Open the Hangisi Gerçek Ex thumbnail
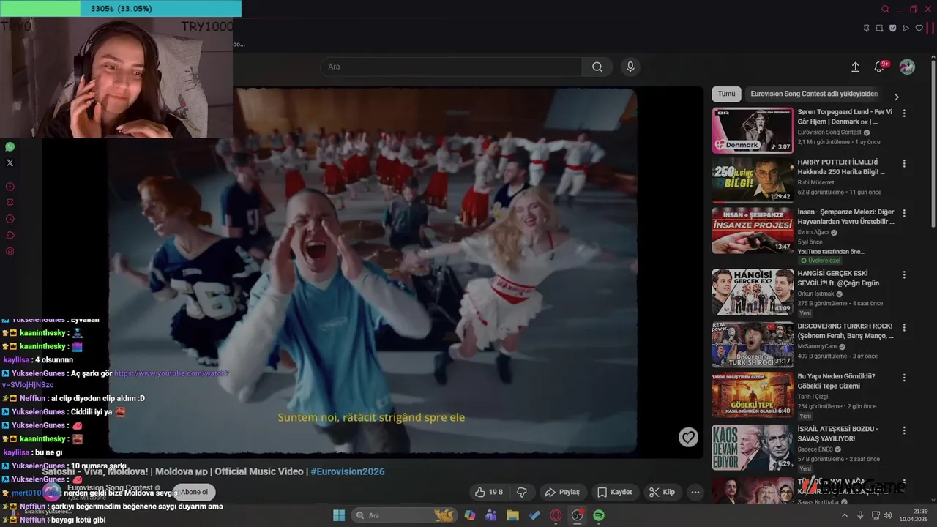The height and width of the screenshot is (527, 937). click(753, 291)
